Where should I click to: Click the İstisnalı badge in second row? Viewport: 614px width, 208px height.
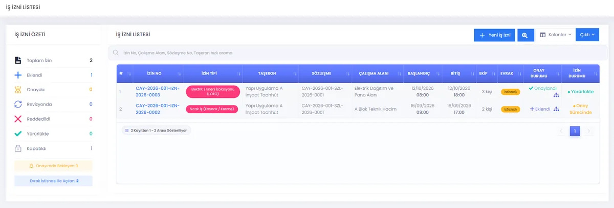(510, 109)
